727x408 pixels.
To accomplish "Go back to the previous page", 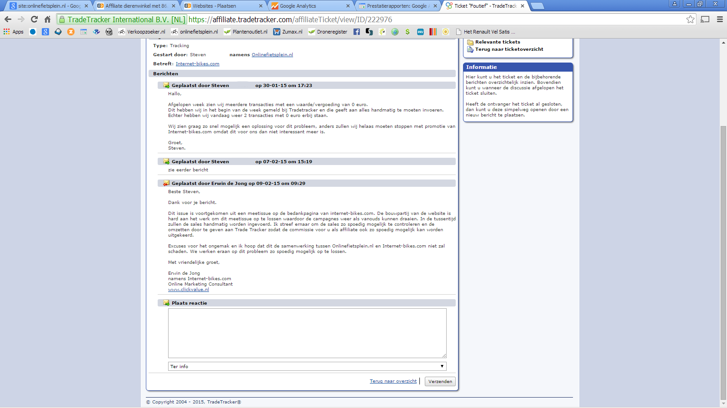I will [x=8, y=19].
